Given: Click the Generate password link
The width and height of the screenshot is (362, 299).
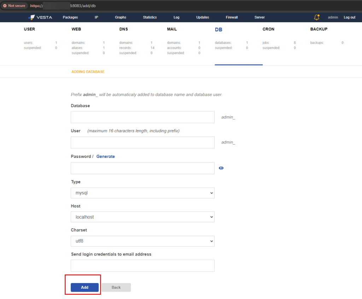Looking at the screenshot, I should (105, 157).
